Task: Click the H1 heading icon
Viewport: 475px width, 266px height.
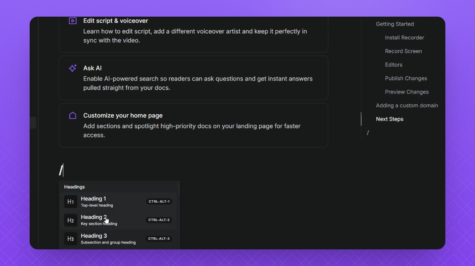Action: (70, 202)
